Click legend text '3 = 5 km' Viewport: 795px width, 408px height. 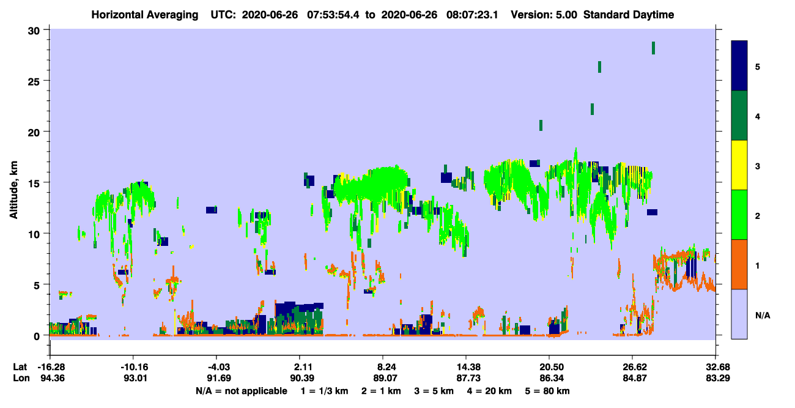[434, 391]
